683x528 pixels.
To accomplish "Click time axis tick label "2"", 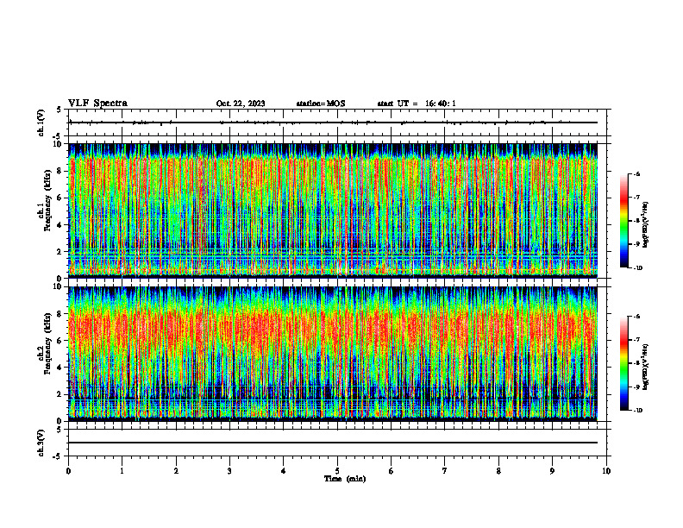I will pos(176,471).
